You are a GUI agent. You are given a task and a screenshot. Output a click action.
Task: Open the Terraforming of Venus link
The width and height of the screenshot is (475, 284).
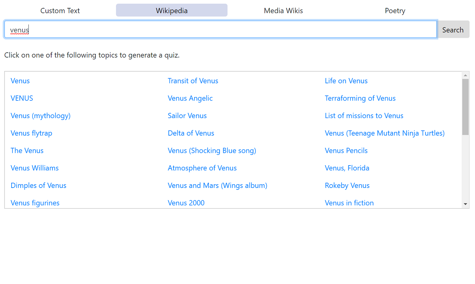pos(360,98)
